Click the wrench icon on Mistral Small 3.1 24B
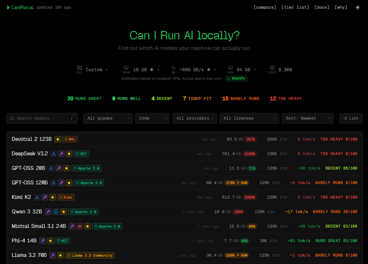The image size is (368, 264). click(x=72, y=227)
